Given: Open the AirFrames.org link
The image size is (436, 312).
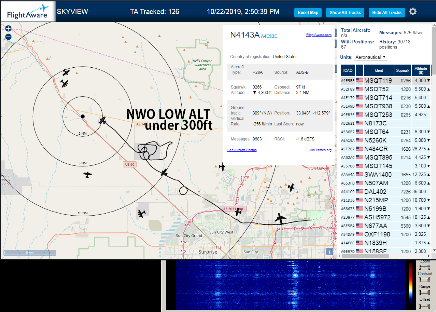Looking at the screenshot, I should (x=321, y=150).
